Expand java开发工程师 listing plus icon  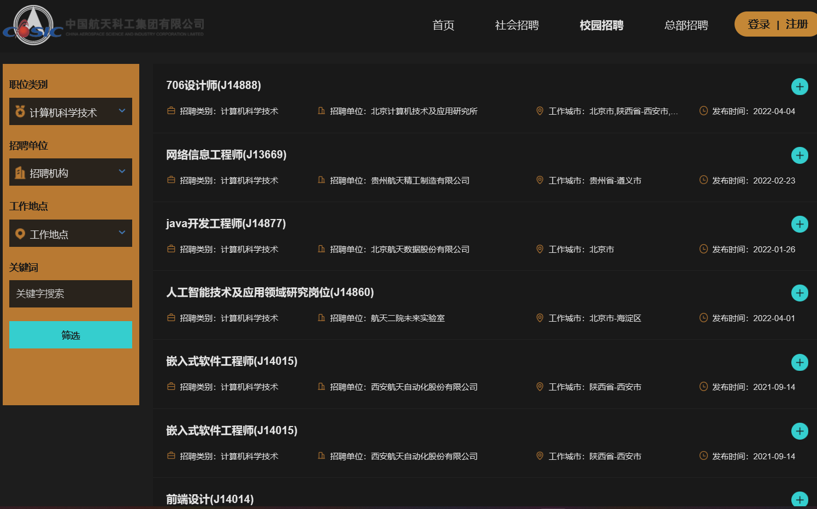coord(800,224)
